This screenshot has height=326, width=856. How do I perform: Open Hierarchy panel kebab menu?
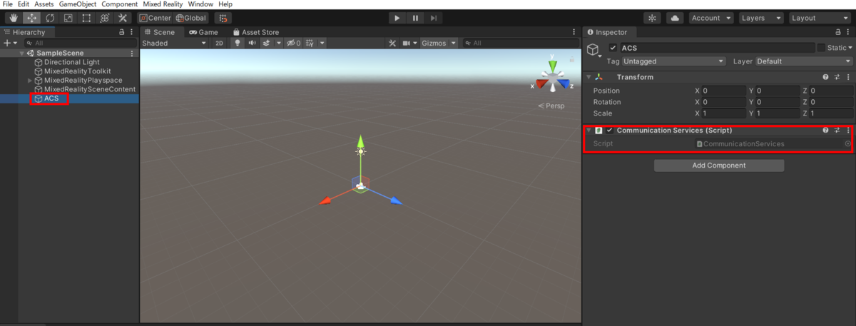pos(133,32)
